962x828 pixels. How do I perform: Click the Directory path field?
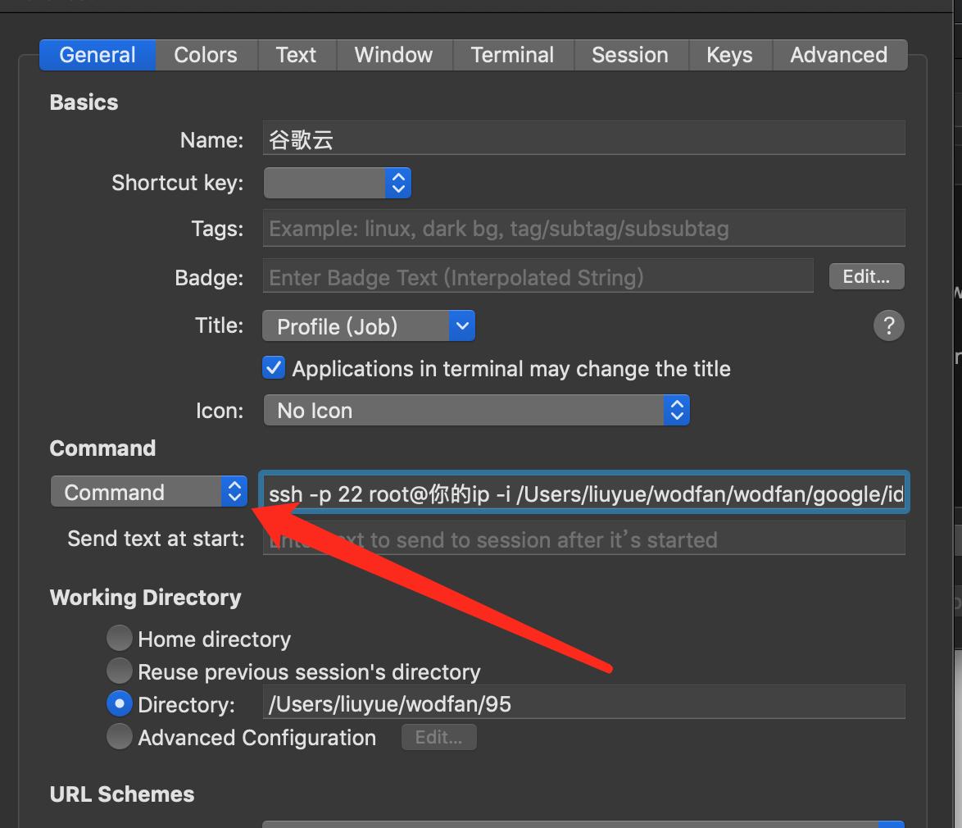tap(583, 704)
